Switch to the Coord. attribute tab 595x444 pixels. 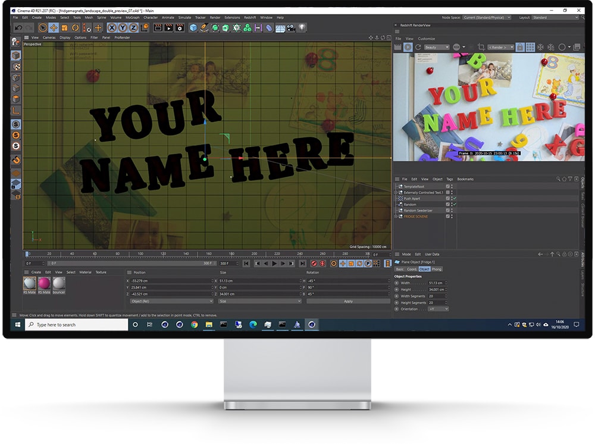(x=412, y=269)
